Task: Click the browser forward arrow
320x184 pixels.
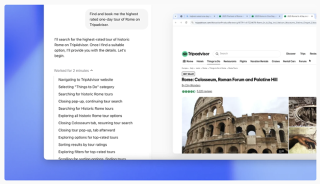Action: (x=181, y=22)
